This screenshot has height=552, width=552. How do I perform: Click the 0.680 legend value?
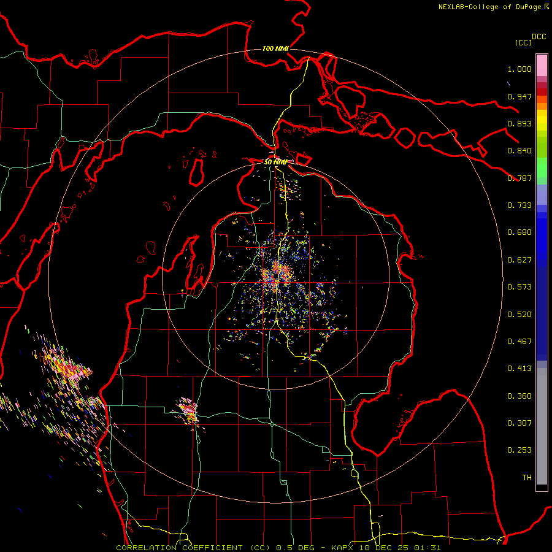click(519, 232)
